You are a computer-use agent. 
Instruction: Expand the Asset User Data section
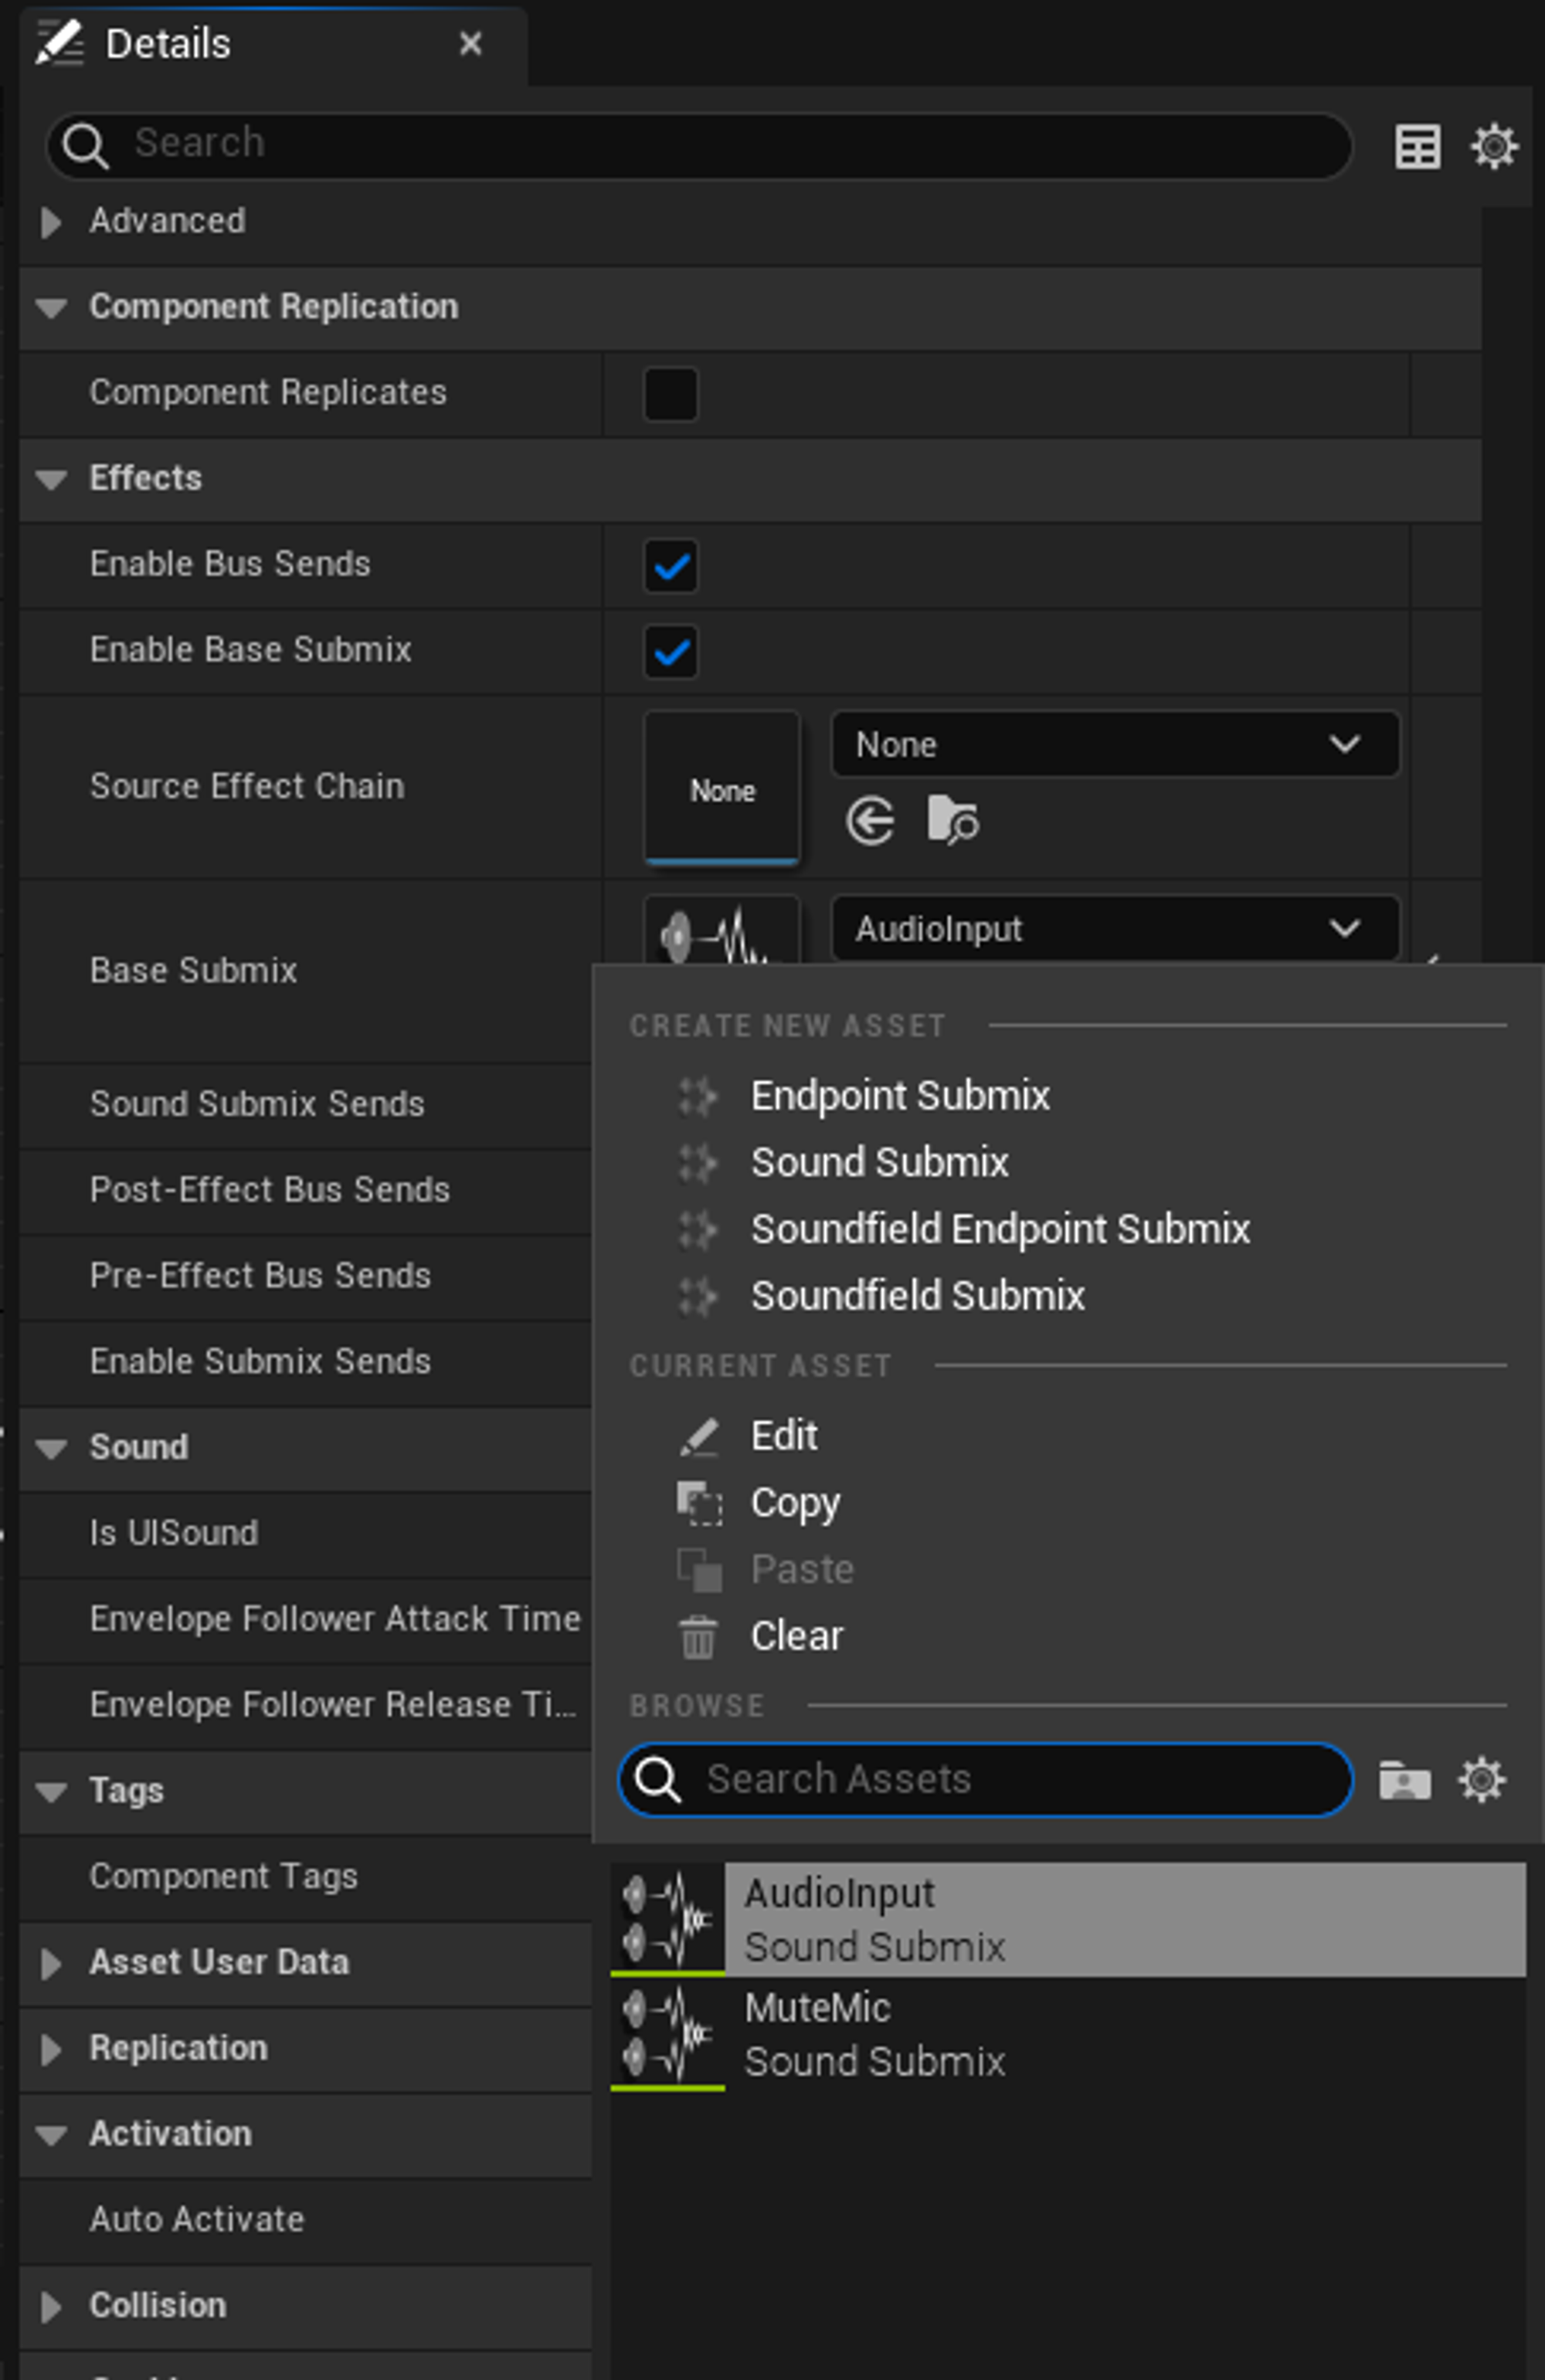51,1963
